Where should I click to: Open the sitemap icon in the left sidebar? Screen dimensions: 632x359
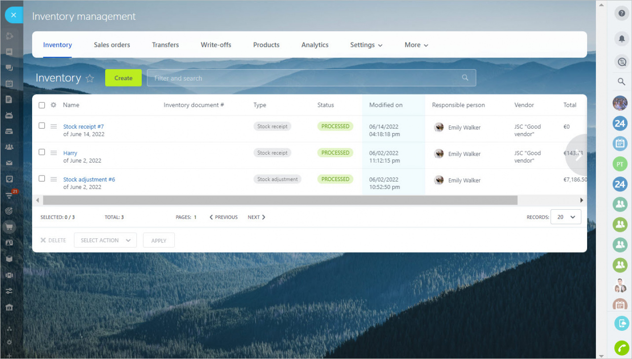click(x=9, y=329)
